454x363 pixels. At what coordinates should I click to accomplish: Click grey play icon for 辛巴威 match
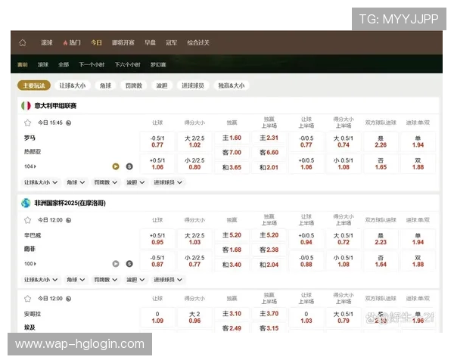pyautogui.click(x=116, y=264)
